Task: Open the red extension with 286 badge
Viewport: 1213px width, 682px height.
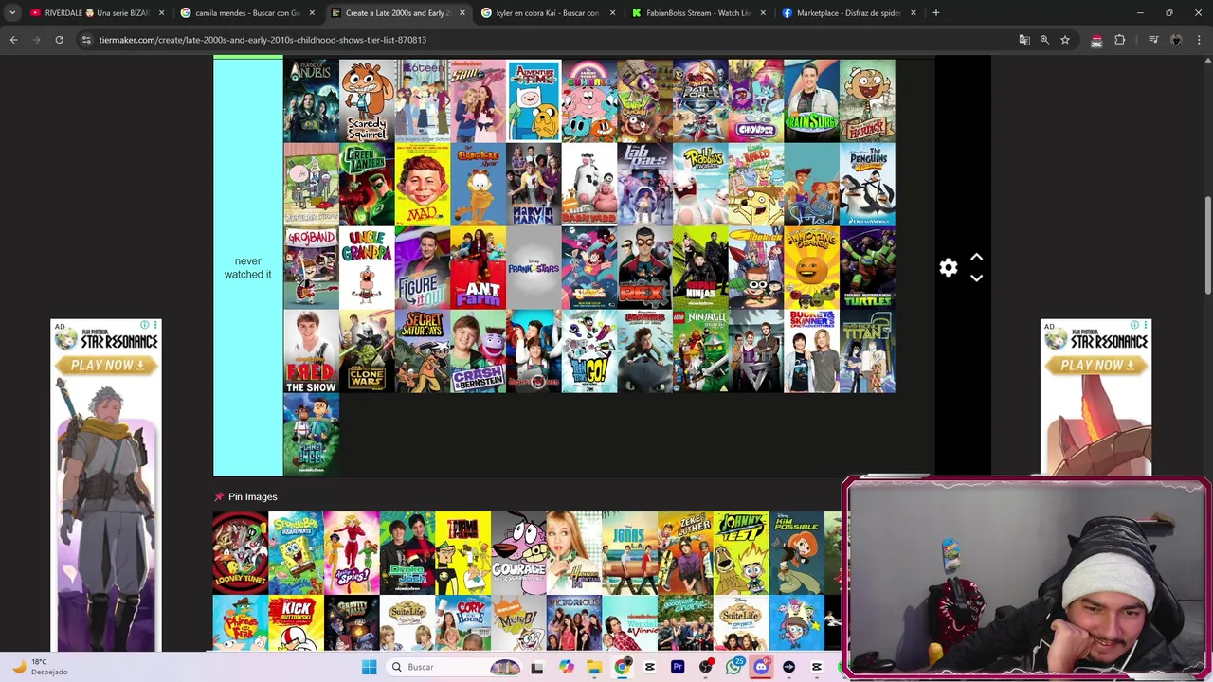Action: click(1096, 40)
